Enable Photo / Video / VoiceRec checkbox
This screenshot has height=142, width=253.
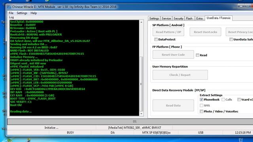tap(201, 111)
